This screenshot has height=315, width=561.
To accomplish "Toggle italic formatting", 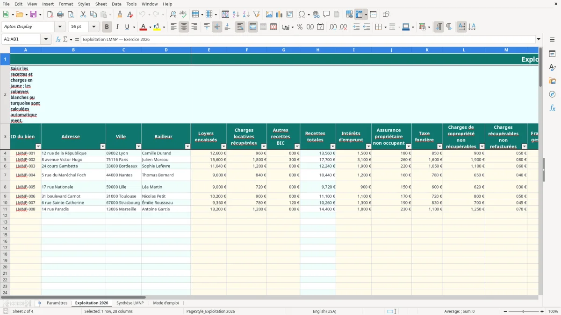I will point(117,27).
